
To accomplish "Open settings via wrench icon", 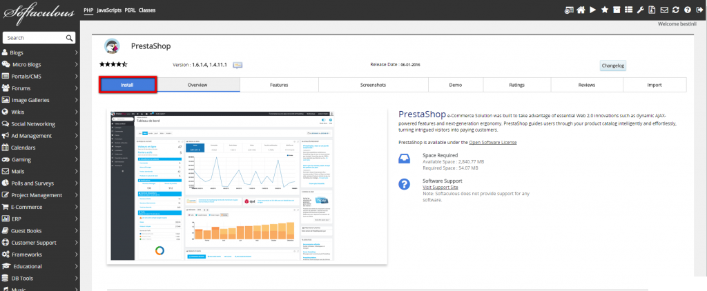I will click(640, 10).
